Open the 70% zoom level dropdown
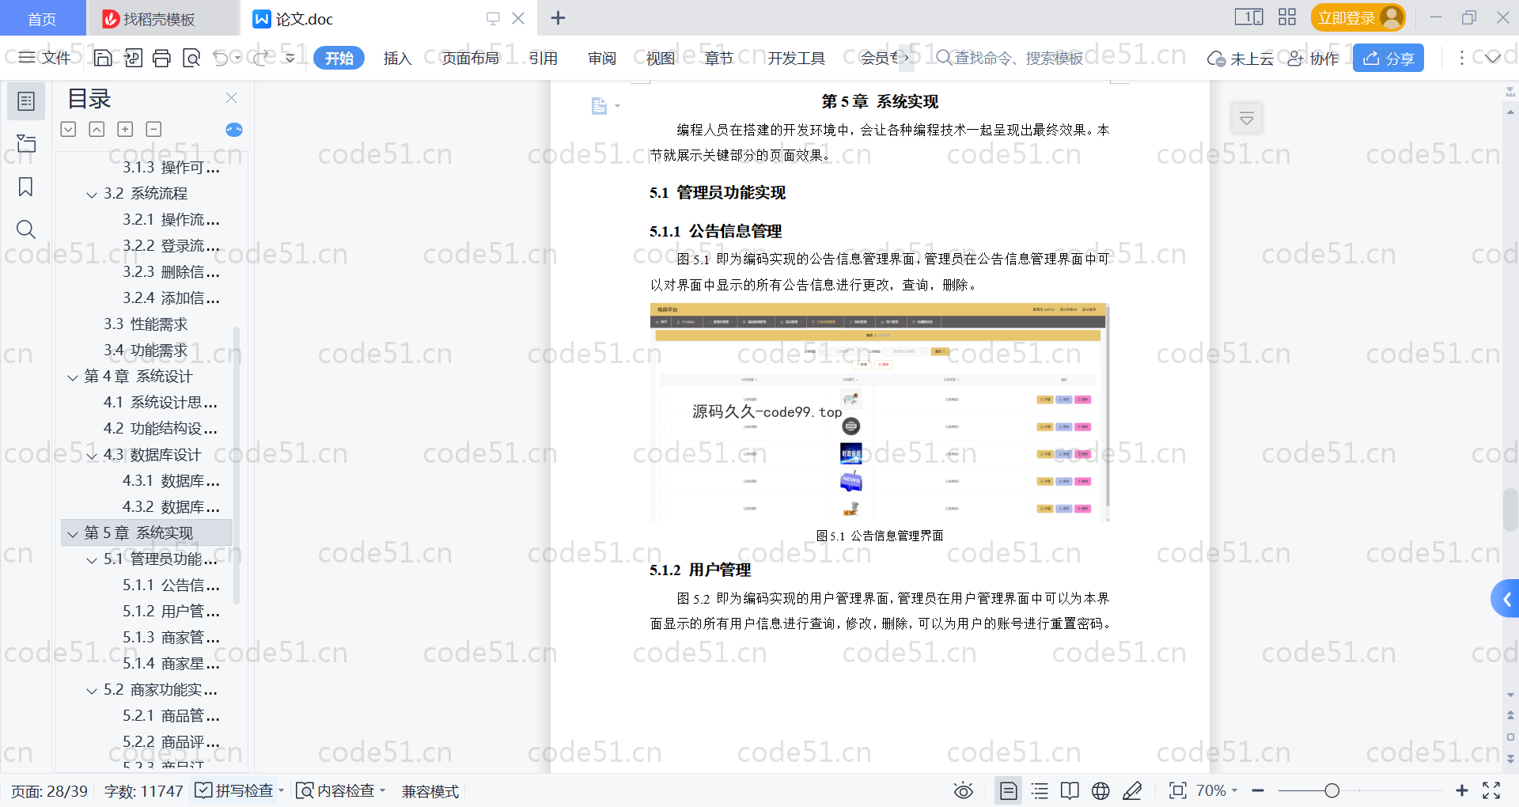Image resolution: width=1519 pixels, height=807 pixels. click(x=1216, y=790)
